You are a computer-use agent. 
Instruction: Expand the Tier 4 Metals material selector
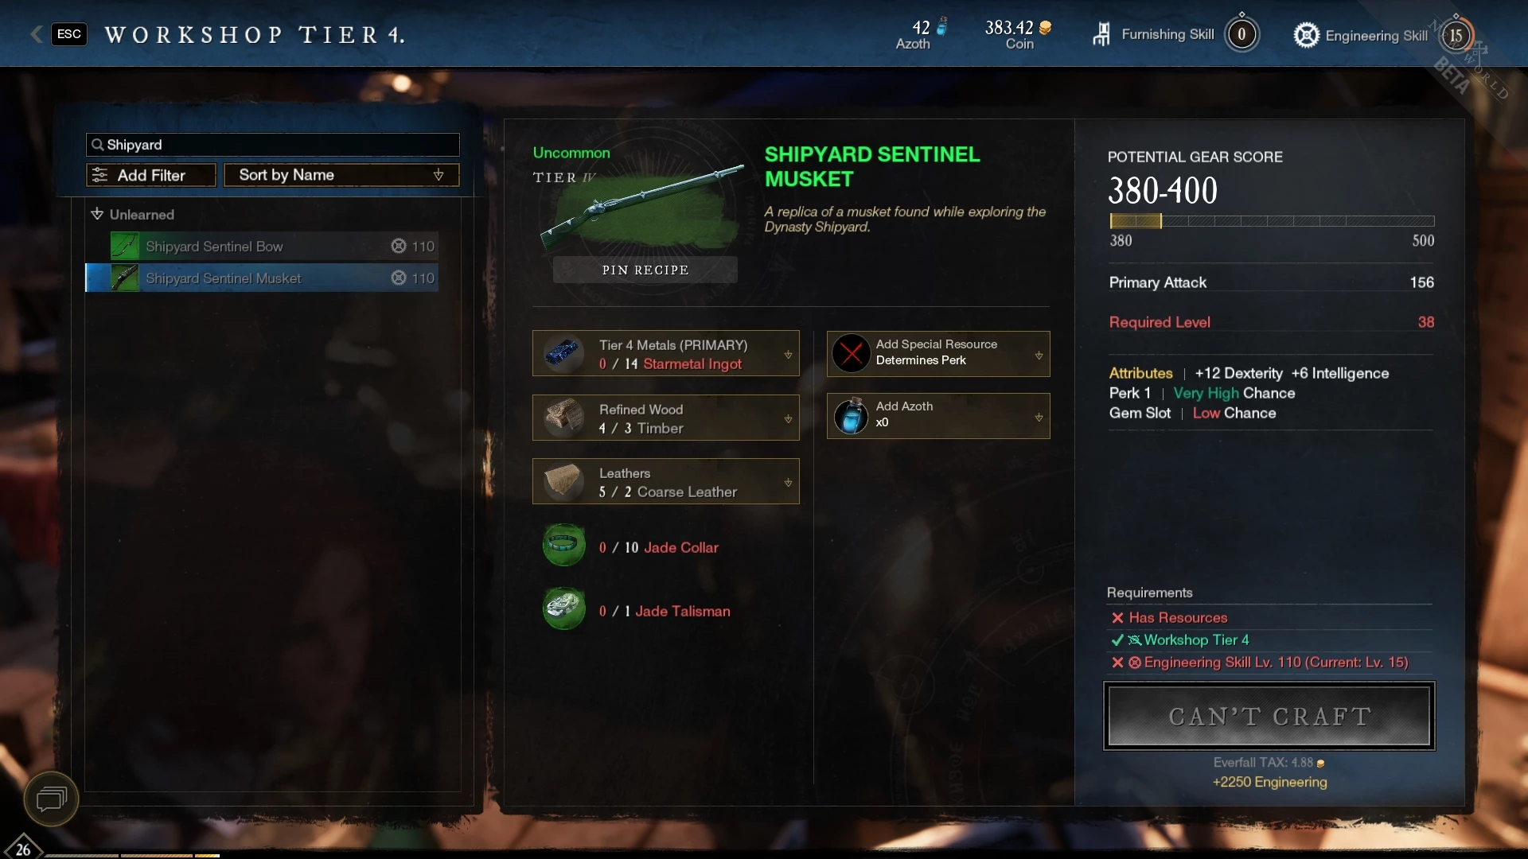click(x=788, y=355)
